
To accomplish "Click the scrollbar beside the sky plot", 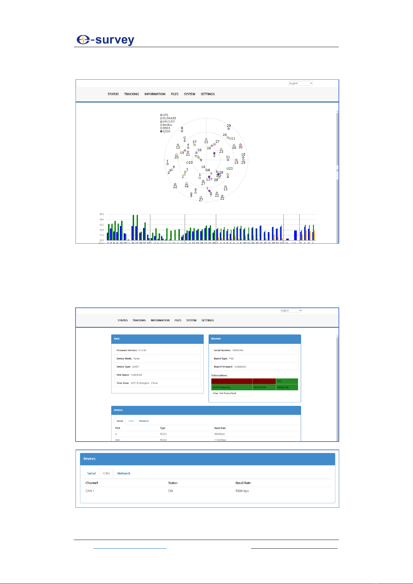I will pos(337,176).
